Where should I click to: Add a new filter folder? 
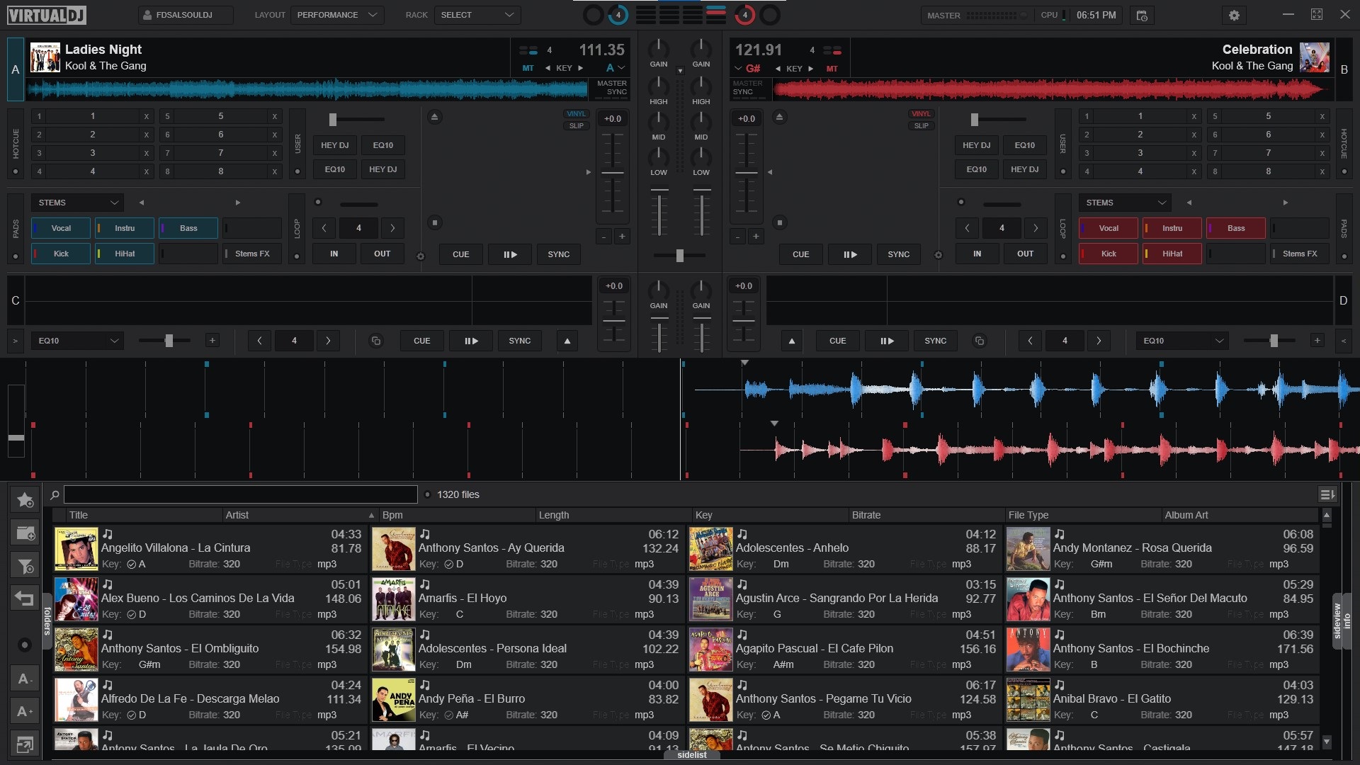click(x=25, y=566)
